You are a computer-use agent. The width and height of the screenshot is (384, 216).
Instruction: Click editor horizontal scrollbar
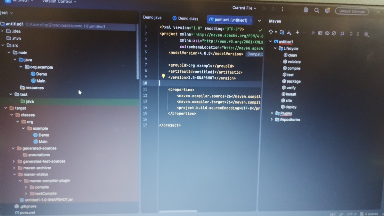tap(178, 211)
